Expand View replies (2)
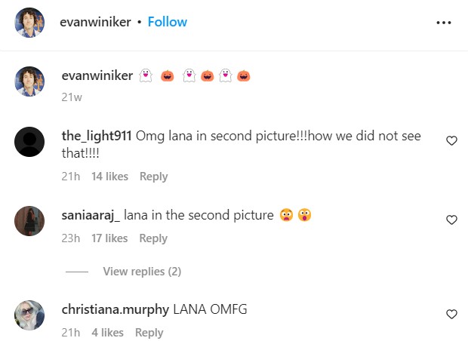Screen dimensions: 468x341 (142, 272)
